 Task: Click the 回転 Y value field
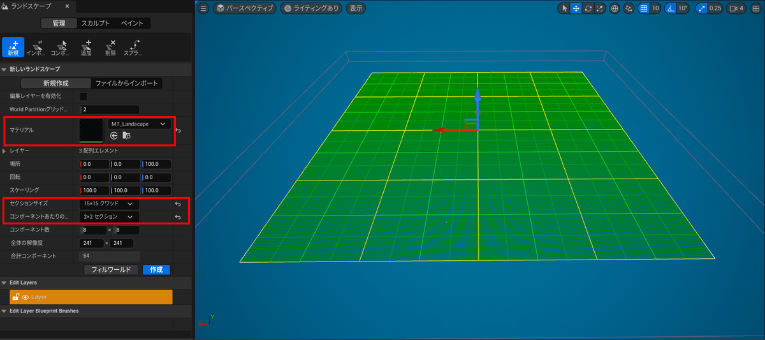coord(125,177)
